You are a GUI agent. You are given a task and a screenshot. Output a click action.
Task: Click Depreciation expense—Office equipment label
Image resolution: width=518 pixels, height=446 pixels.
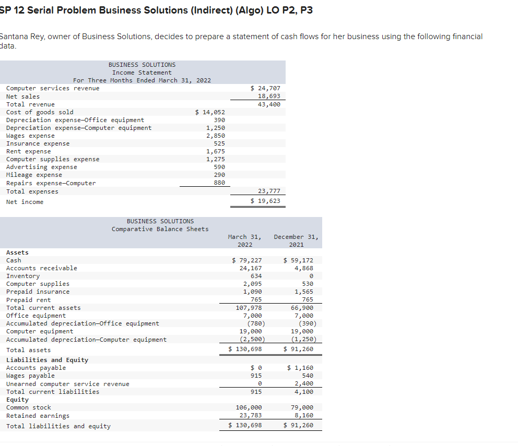coord(75,120)
